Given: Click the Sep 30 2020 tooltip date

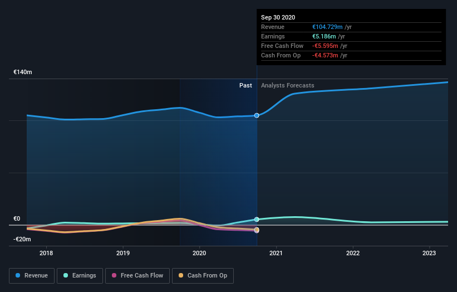Looking at the screenshot, I should coord(278,17).
